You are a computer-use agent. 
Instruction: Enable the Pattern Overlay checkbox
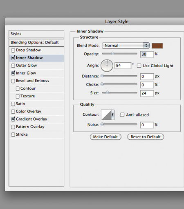click(x=13, y=127)
